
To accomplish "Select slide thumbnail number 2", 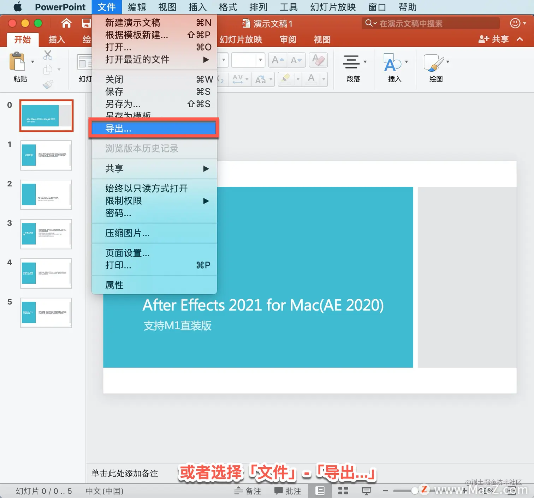I will 46,195.
